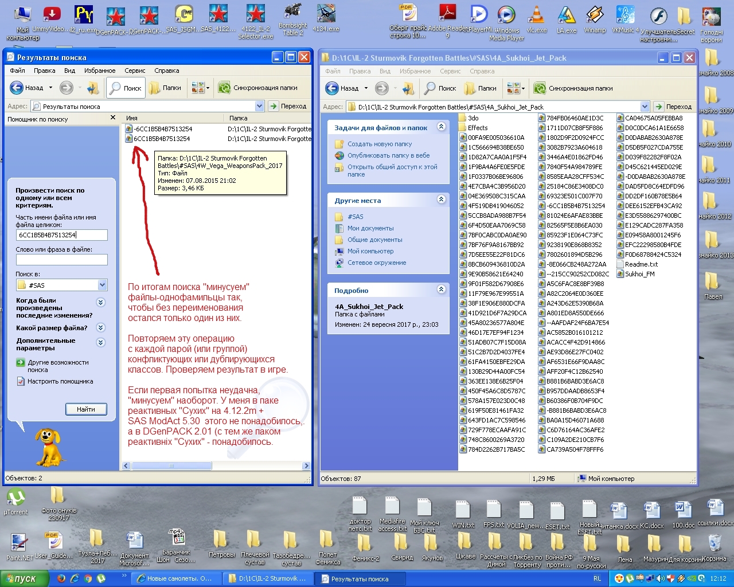Click RL language indicator in system tray
The height and width of the screenshot is (587, 734).
(598, 578)
